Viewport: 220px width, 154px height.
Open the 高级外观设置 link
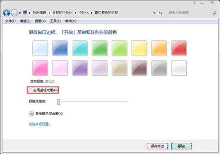(40, 124)
